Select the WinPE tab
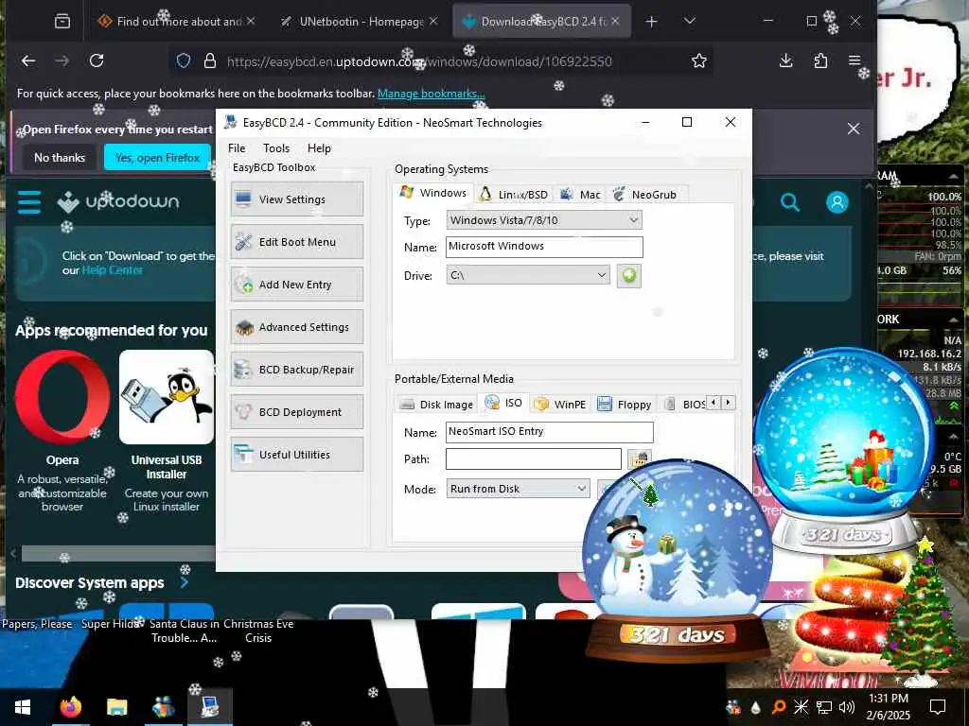Image resolution: width=969 pixels, height=726 pixels. [560, 405]
